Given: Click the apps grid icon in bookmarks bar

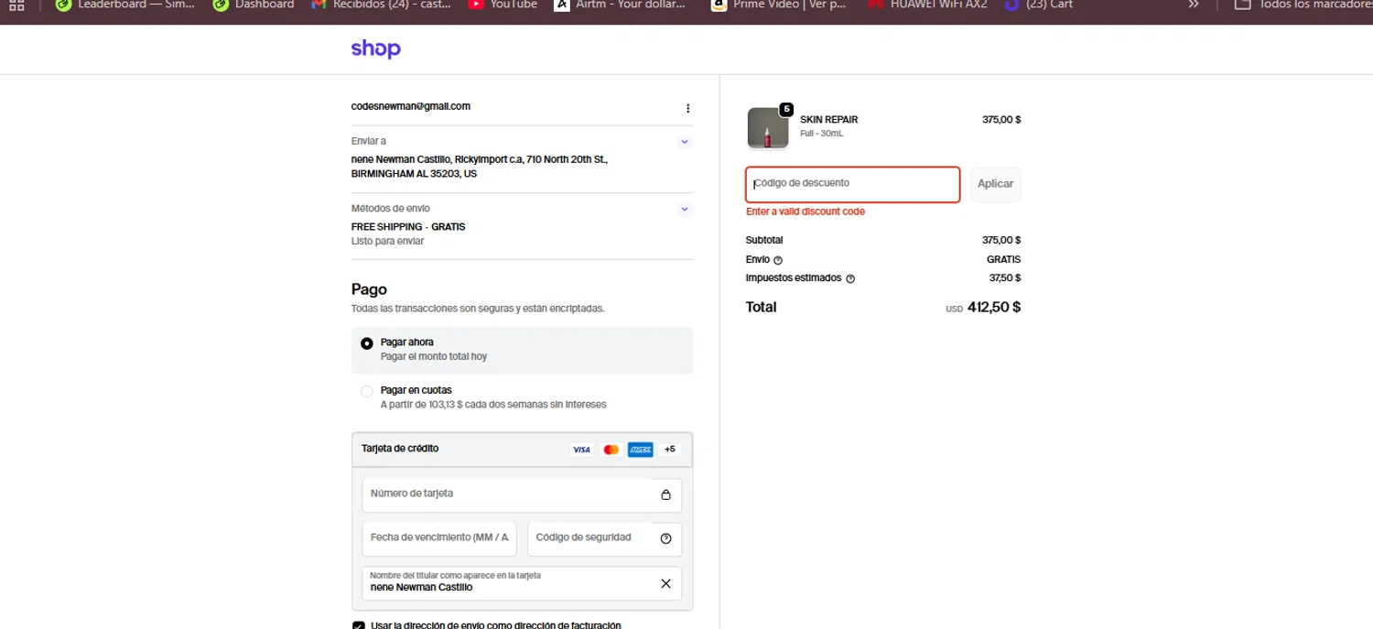Looking at the screenshot, I should click(16, 5).
